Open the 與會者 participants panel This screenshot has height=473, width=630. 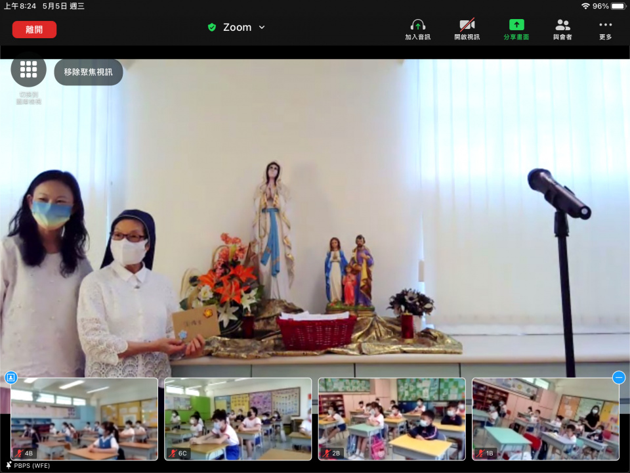tap(562, 25)
